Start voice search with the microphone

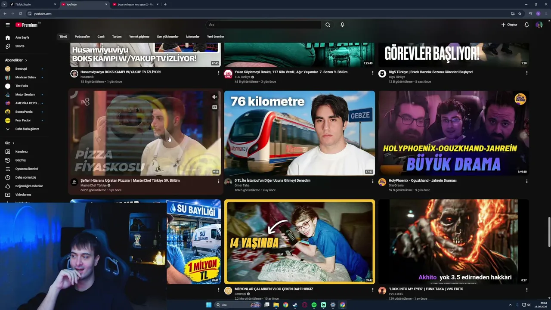pyautogui.click(x=342, y=25)
